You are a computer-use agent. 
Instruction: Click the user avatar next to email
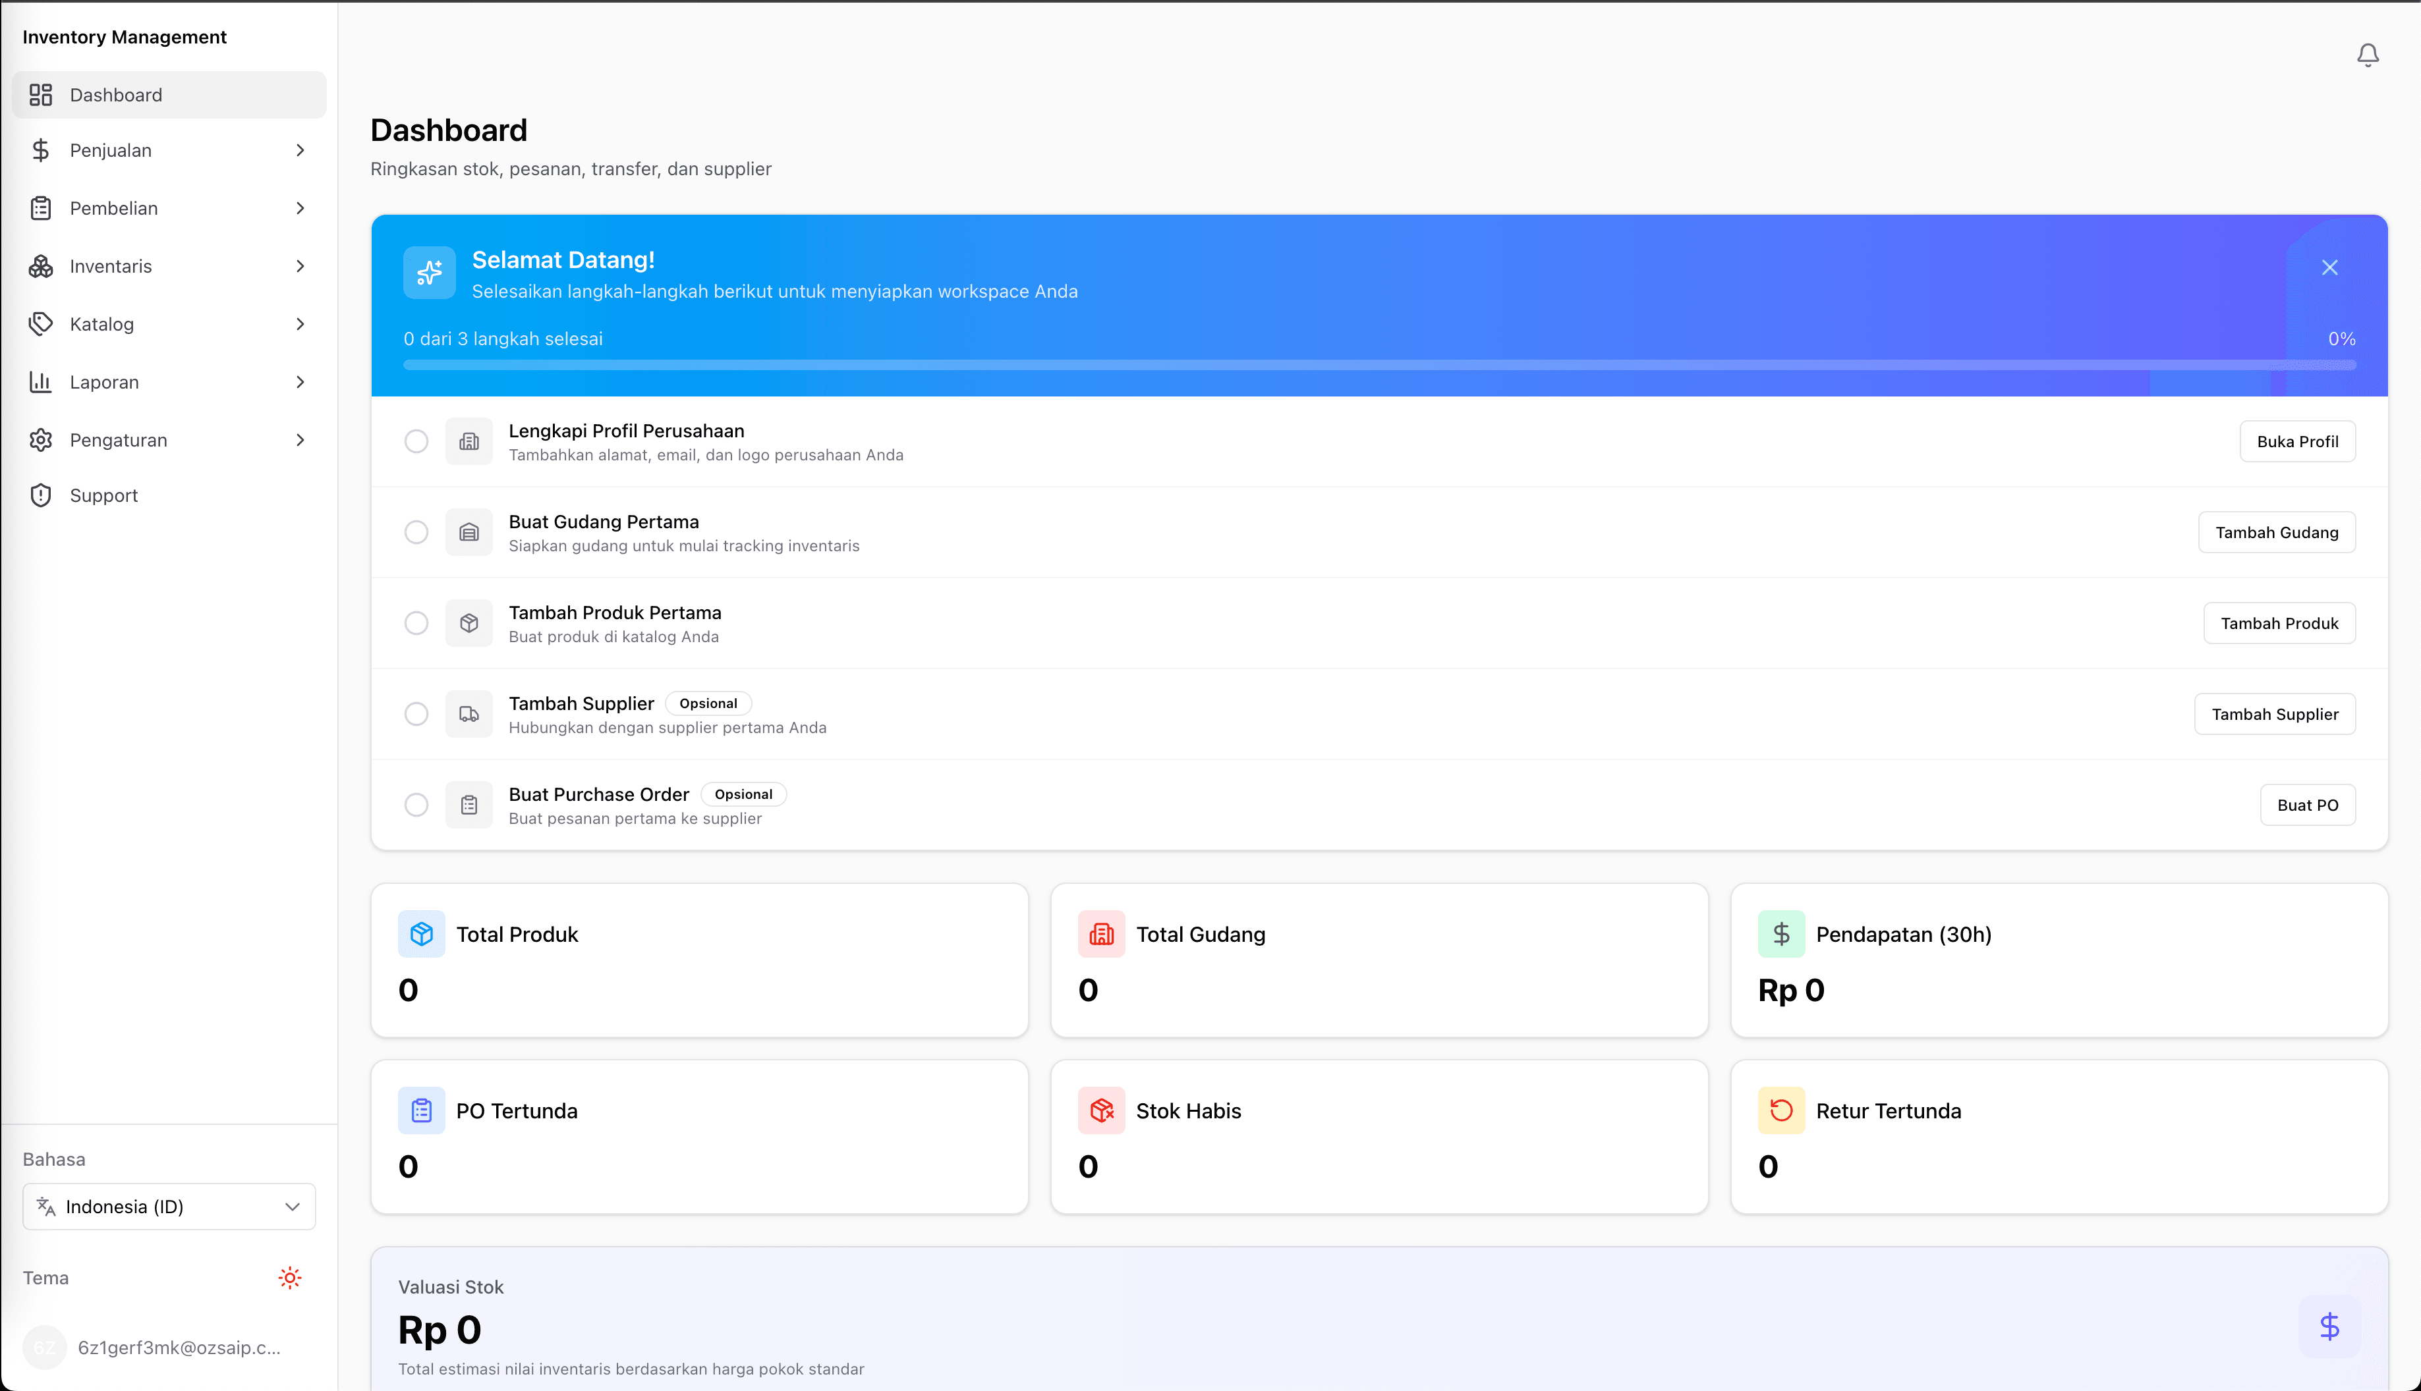[x=44, y=1347]
